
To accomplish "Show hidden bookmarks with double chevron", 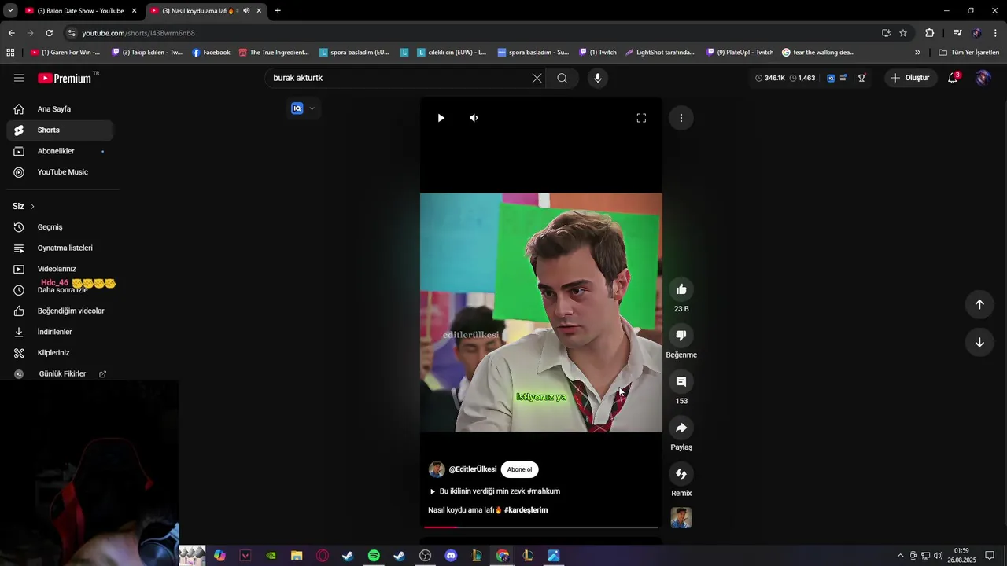I will 917,53.
